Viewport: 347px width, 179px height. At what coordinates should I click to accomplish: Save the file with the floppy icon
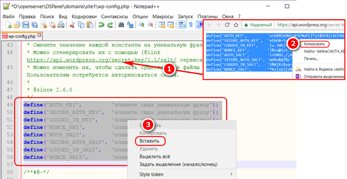click(26, 25)
